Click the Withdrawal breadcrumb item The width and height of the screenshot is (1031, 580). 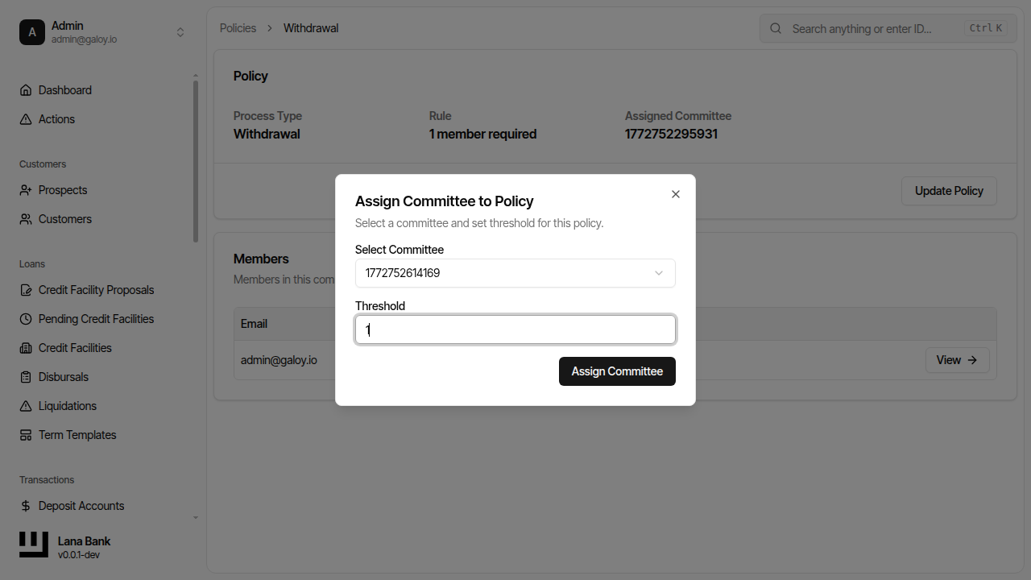(310, 27)
